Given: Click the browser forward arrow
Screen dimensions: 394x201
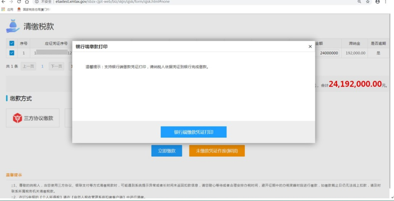Looking at the screenshot, I should click(x=11, y=1).
